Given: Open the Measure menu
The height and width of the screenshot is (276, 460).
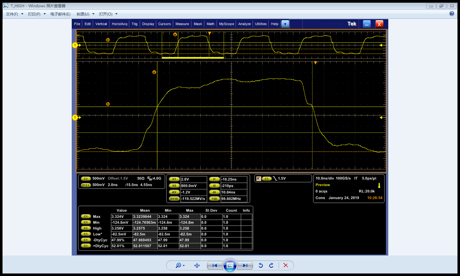Looking at the screenshot, I should point(182,24).
